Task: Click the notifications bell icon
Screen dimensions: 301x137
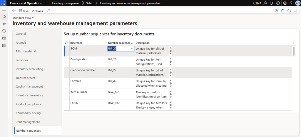Action: click(272, 3)
